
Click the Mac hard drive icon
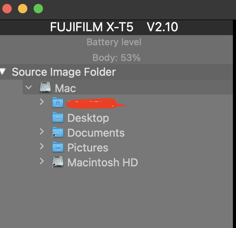(45, 87)
